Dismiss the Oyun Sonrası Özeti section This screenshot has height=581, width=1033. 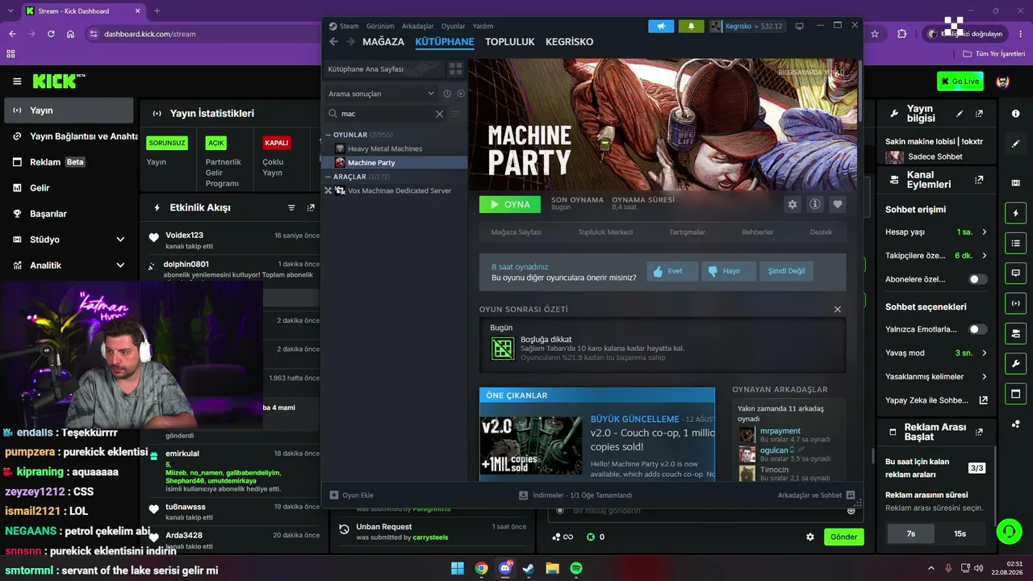[837, 309]
